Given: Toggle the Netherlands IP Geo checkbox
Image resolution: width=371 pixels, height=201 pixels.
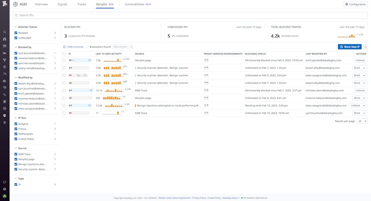Looking at the screenshot, I should coord(16,134).
